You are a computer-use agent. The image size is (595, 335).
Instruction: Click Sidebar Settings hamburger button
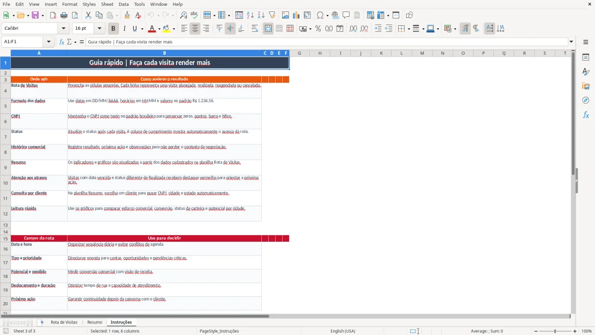pos(586,42)
